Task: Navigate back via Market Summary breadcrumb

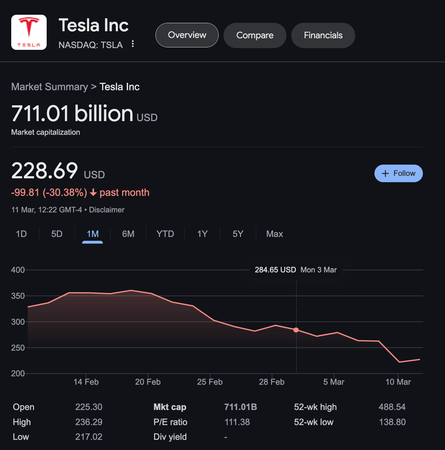Action: point(49,87)
